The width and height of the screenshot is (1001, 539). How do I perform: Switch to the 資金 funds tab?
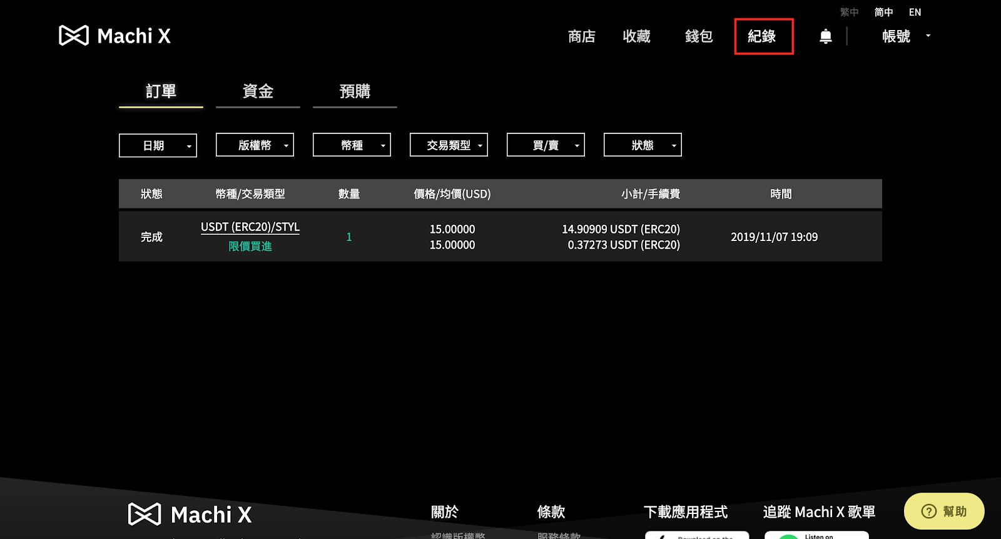258,91
